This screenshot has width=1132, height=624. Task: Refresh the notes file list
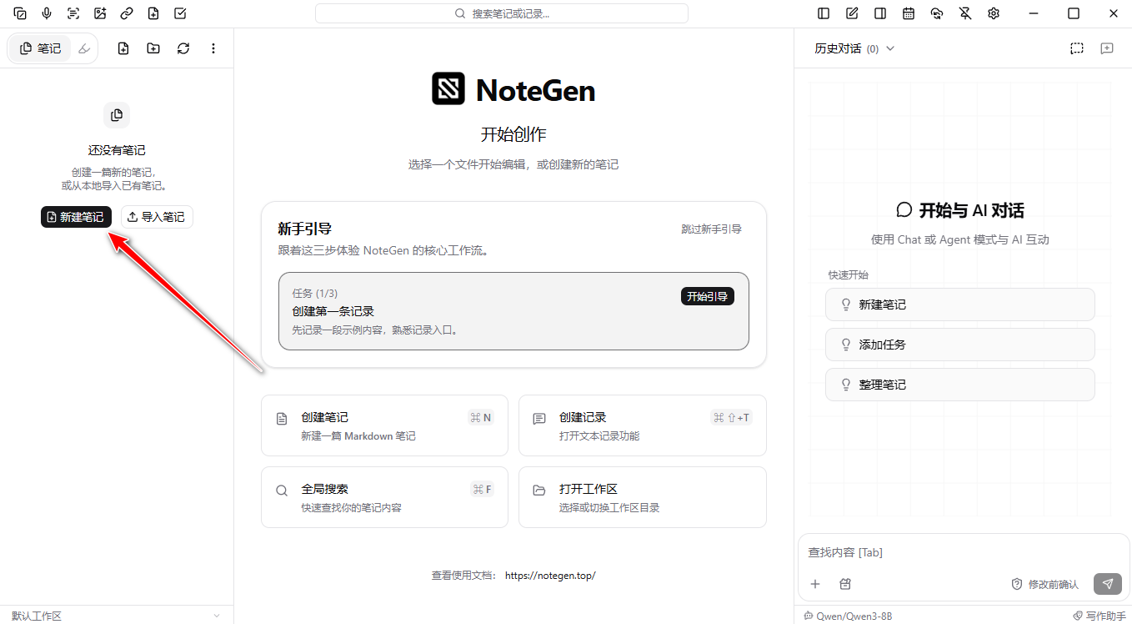183,48
